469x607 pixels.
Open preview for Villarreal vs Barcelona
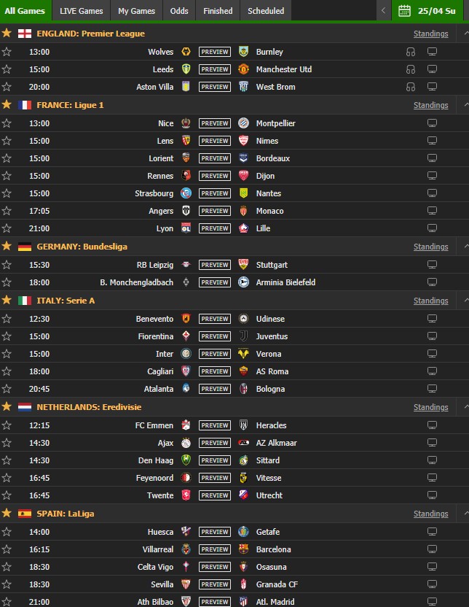click(215, 549)
